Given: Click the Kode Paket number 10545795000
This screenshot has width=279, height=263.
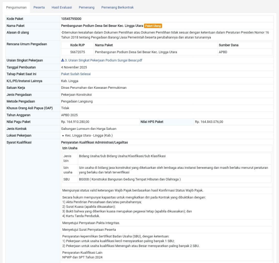Looking at the screenshot, I should [x=71, y=19].
